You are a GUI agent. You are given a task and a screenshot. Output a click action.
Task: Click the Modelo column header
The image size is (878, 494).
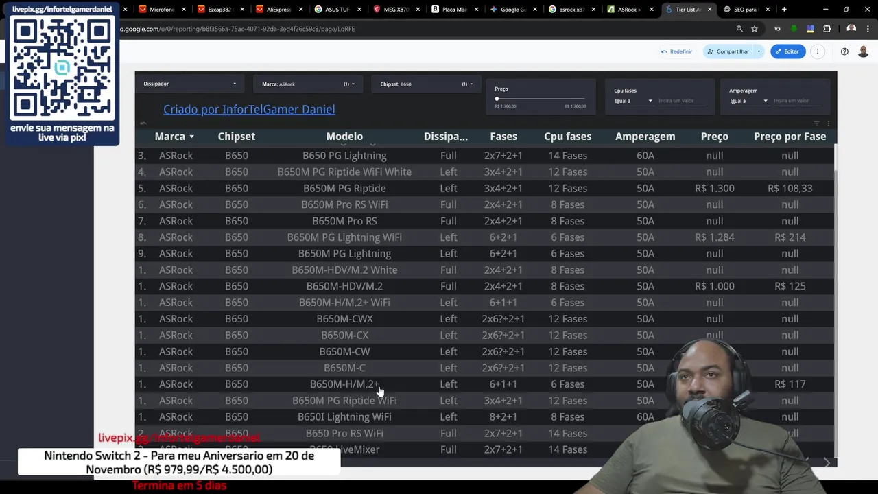(x=344, y=137)
